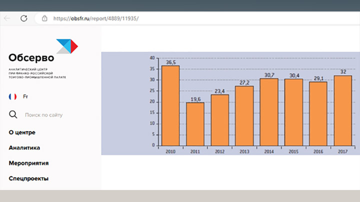Switch language using the Fr link
This screenshot has width=360, height=202.
tap(25, 96)
